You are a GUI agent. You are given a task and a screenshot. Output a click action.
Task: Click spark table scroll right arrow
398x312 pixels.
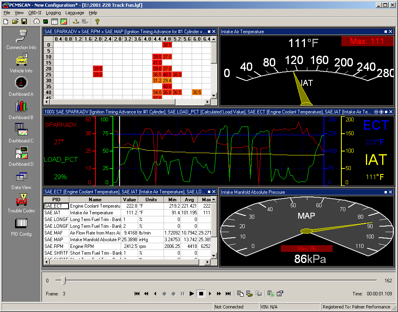(208, 102)
